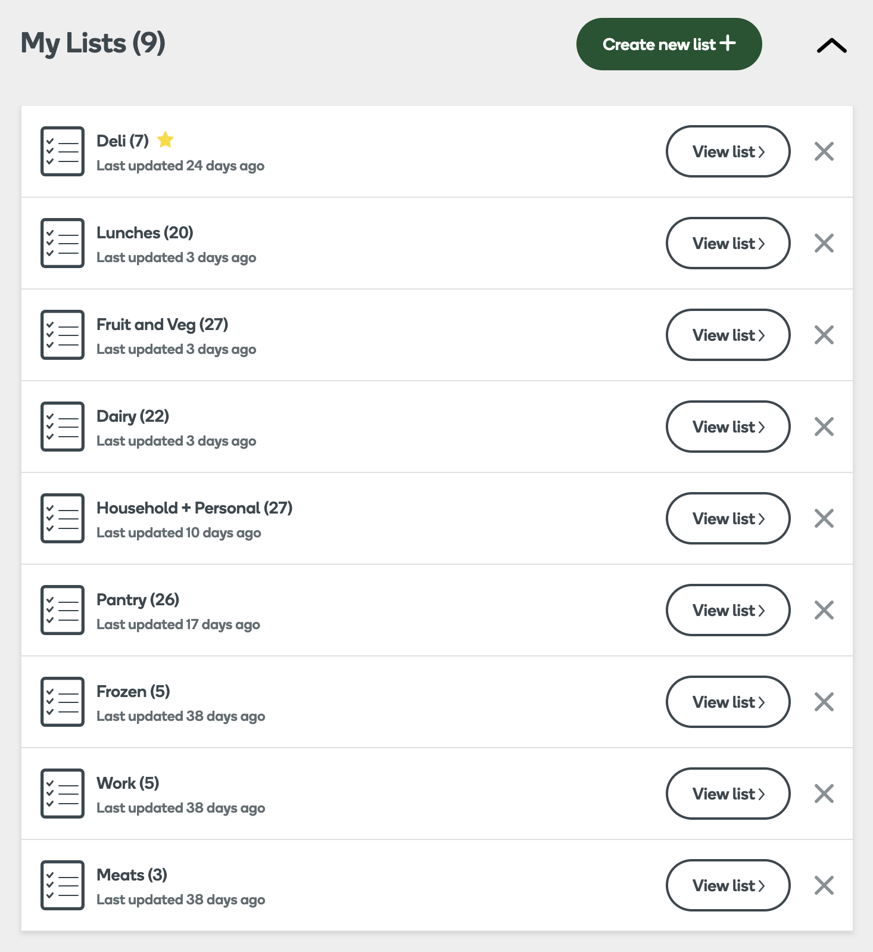Remove the Dairy list via X icon
The width and height of the screenshot is (873, 952).
(x=824, y=427)
